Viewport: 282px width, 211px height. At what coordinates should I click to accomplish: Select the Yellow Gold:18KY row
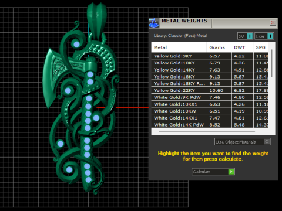tap(210, 77)
